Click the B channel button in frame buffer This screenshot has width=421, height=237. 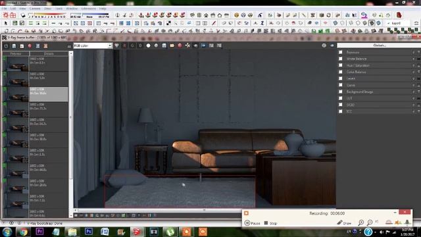140,45
